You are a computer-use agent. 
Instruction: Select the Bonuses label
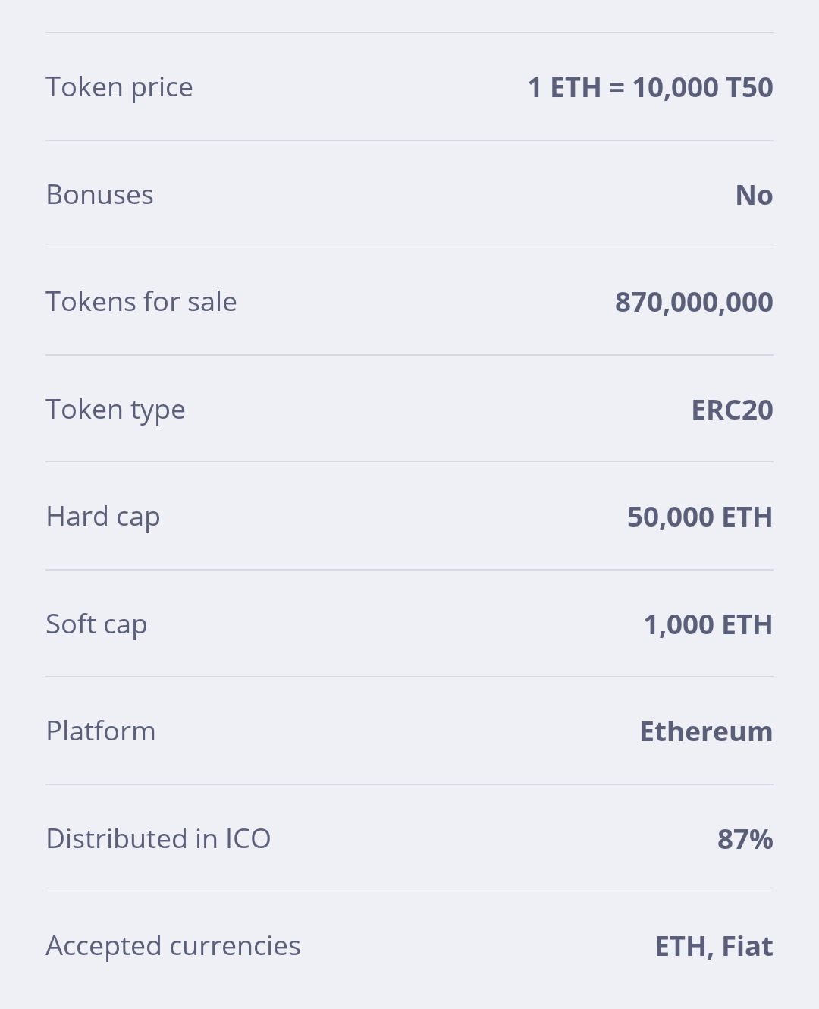(99, 195)
